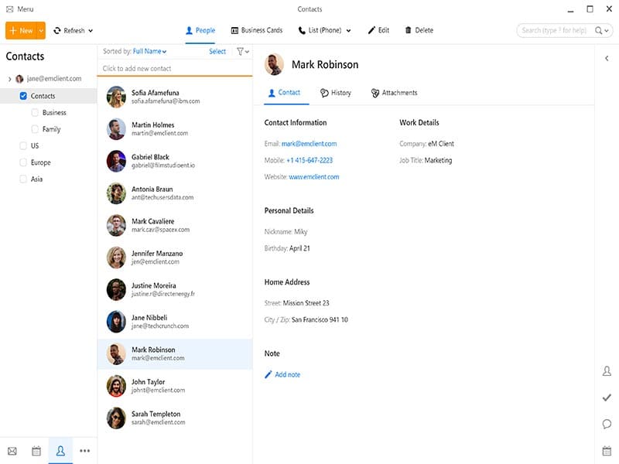This screenshot has width=619, height=464.
Task: Open contact details sidebar person icon
Action: (x=607, y=371)
